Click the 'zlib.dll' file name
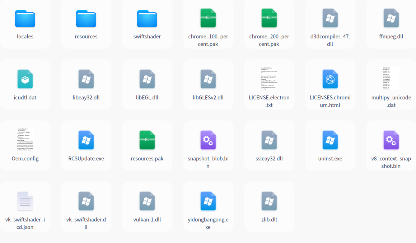Viewport: 416px width, 243px height. pos(269,220)
